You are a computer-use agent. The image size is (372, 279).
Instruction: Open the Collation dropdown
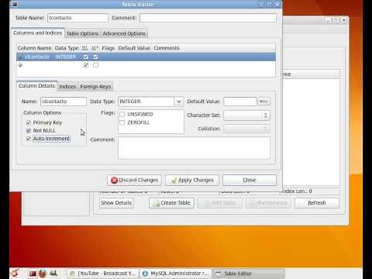pyautogui.click(x=246, y=129)
